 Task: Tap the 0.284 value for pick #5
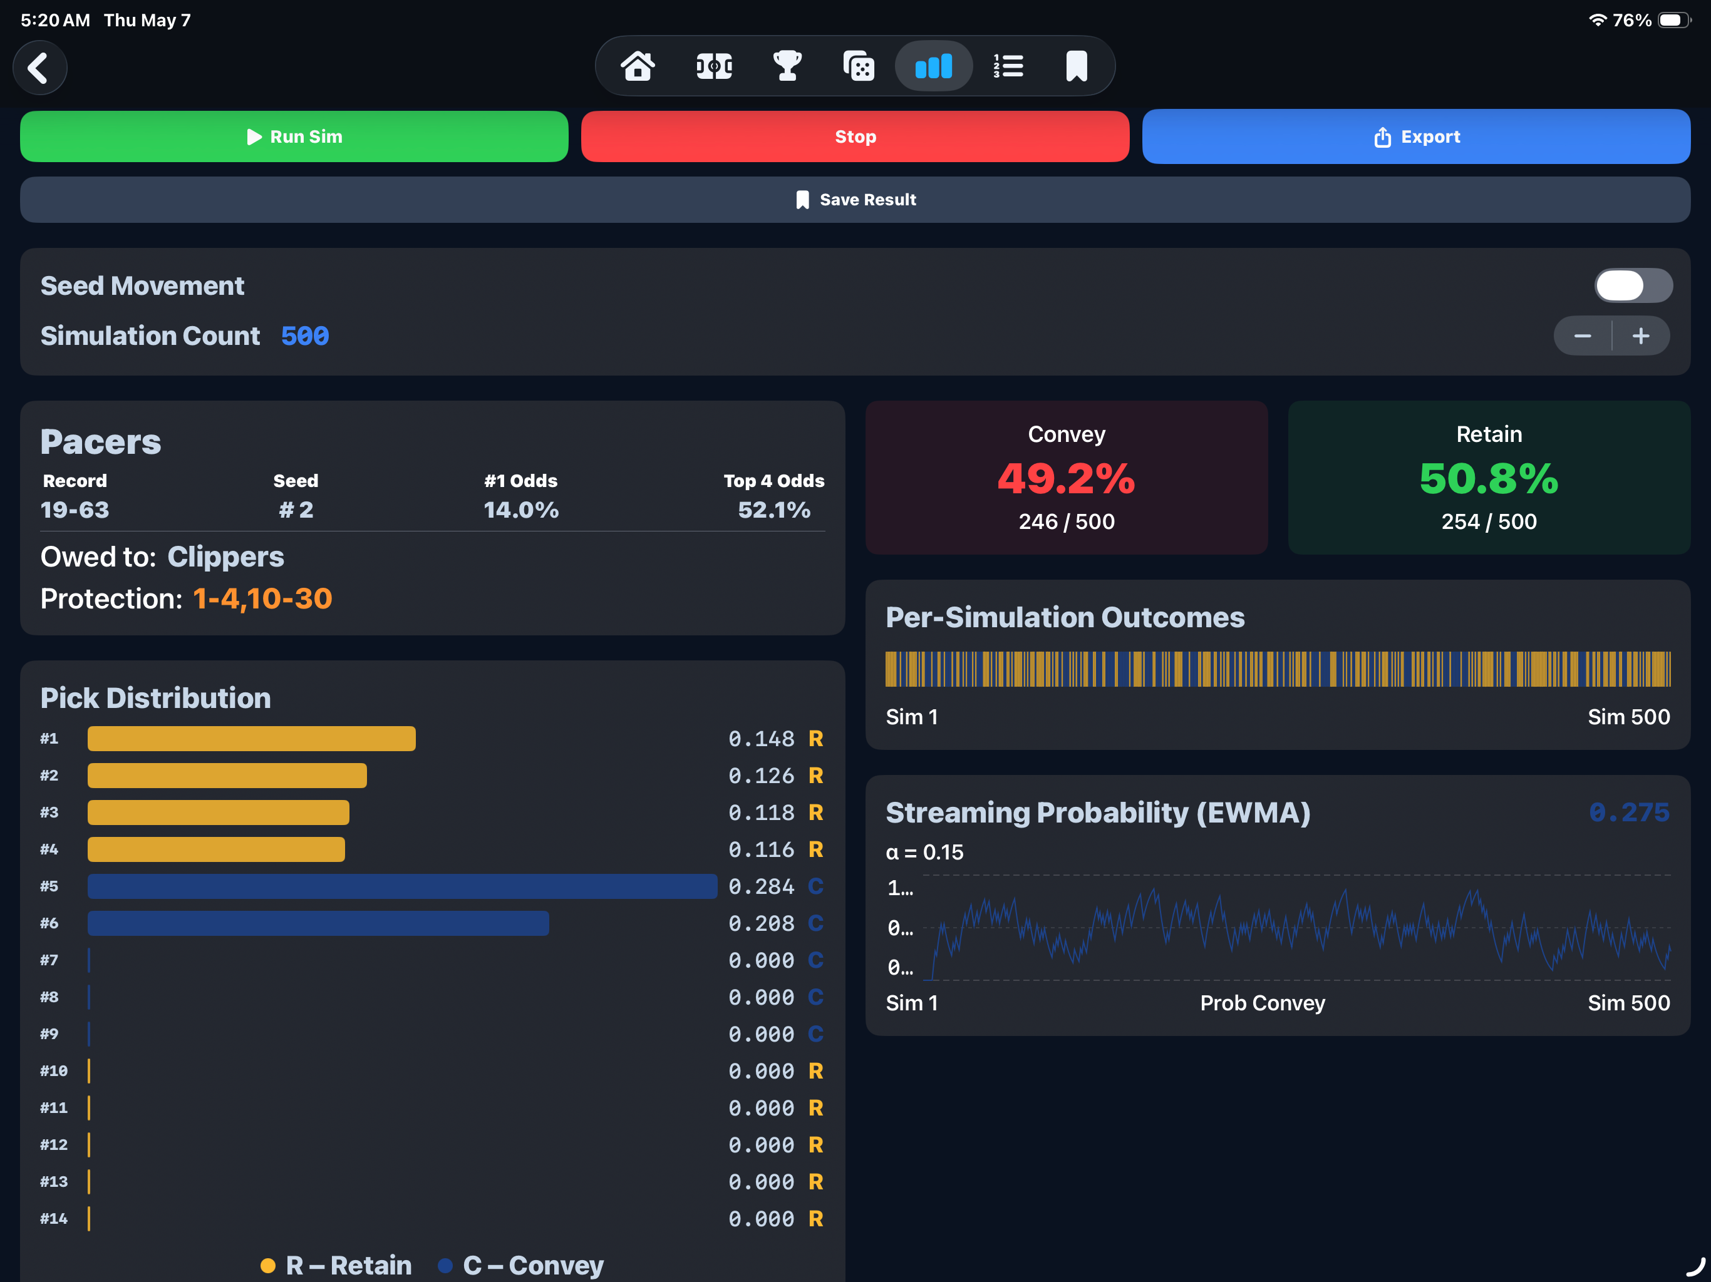761,887
